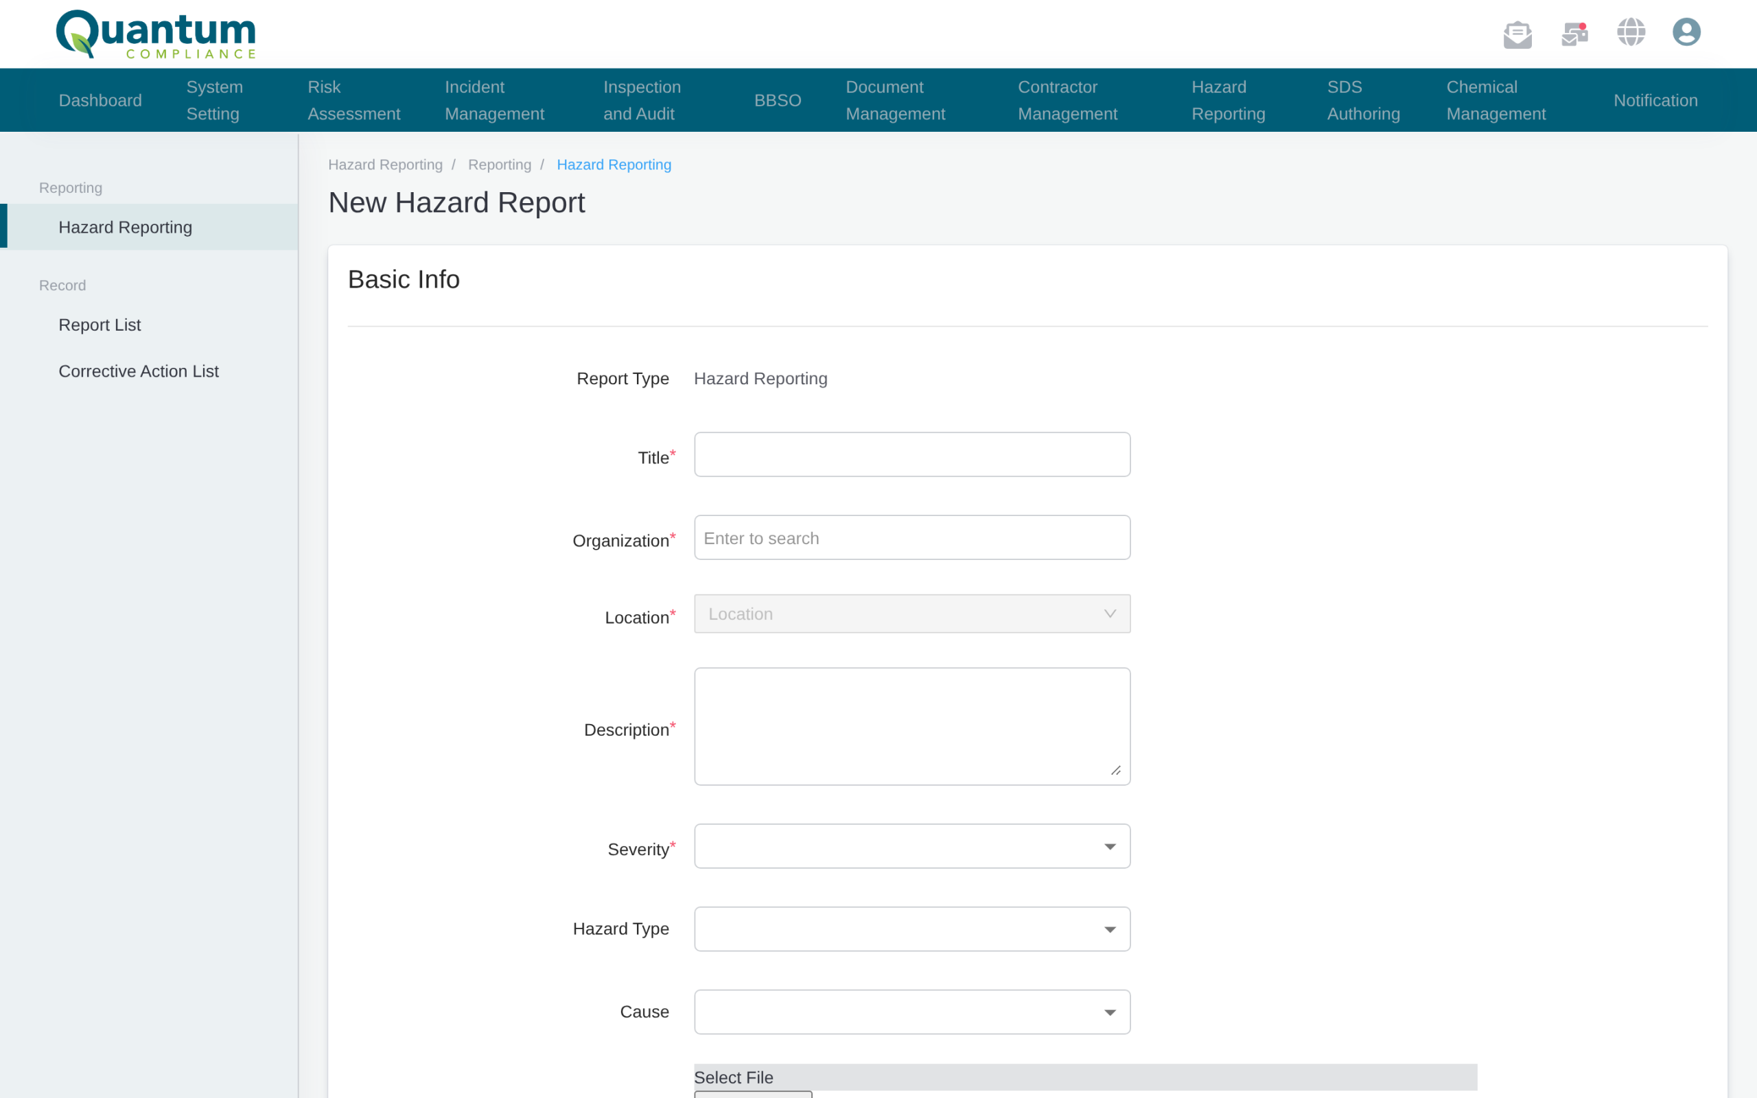Open the Contractor Management menu

click(1067, 100)
